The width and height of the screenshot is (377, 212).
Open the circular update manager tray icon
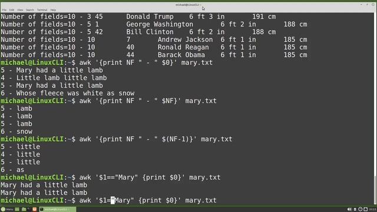(360, 210)
